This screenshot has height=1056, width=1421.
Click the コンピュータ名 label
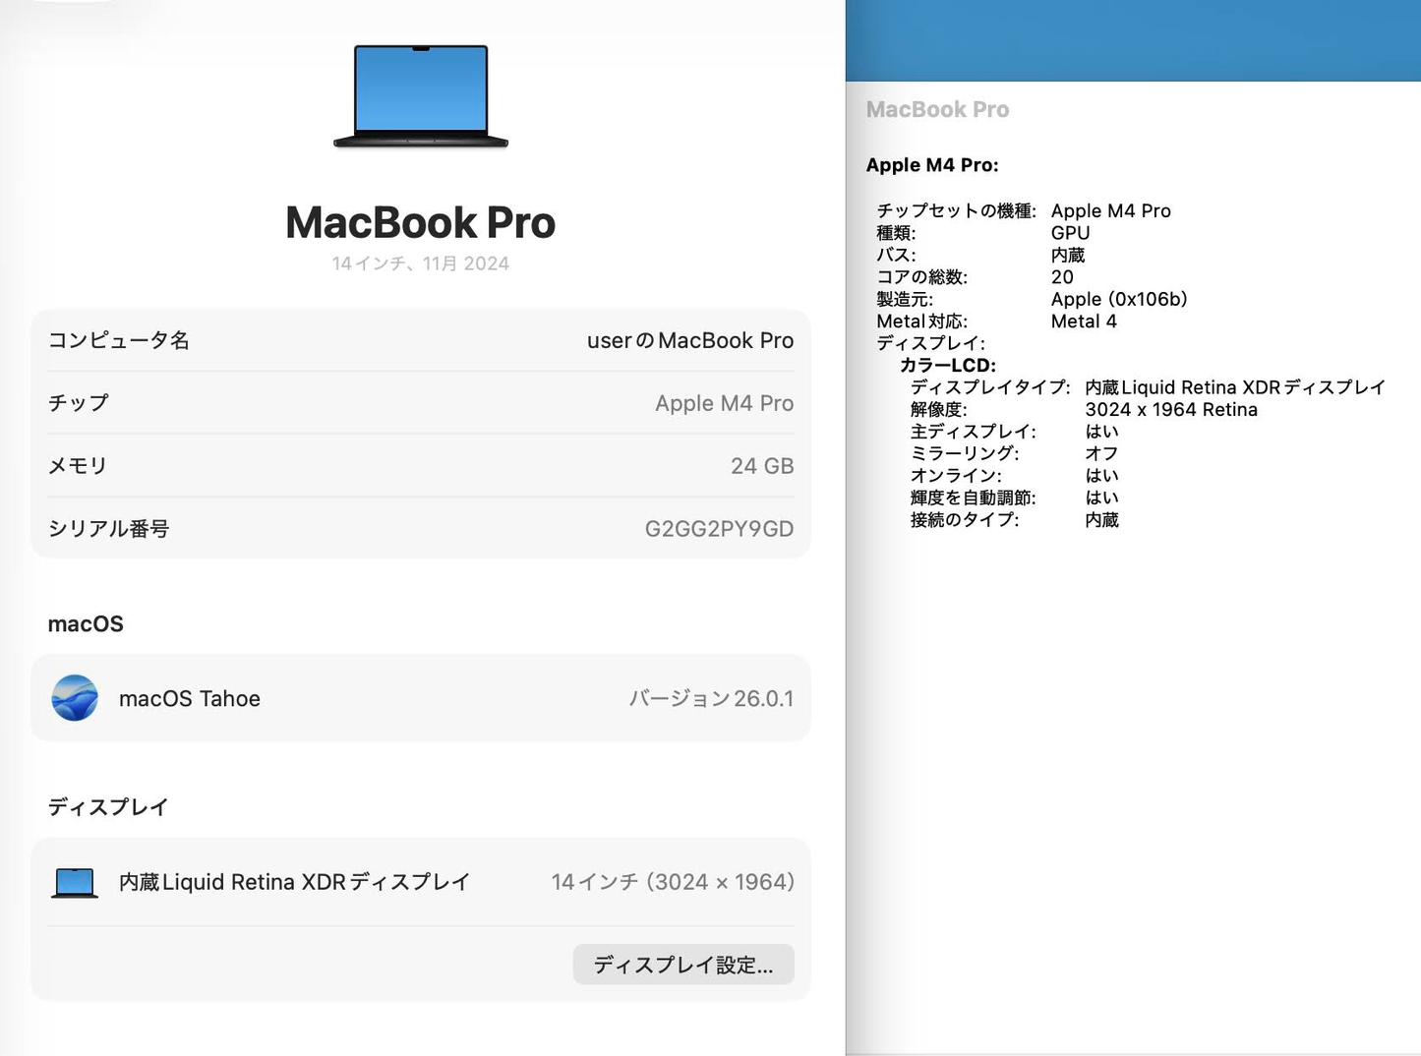119,340
